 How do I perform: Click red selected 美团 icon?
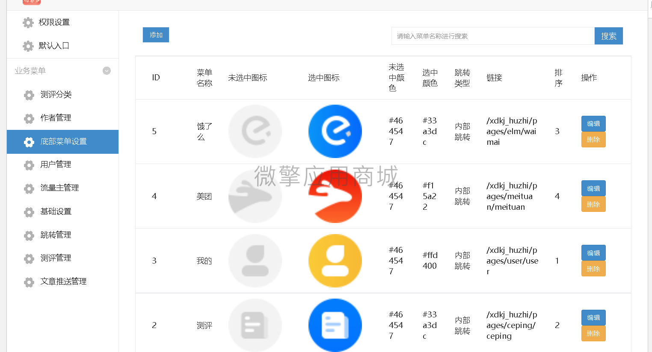point(335,196)
